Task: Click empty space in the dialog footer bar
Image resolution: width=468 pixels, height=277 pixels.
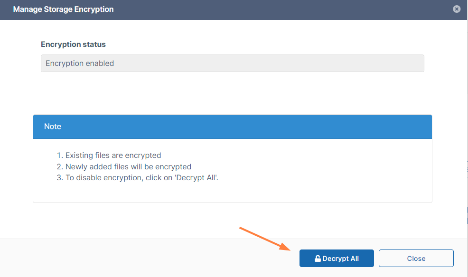Action: [142, 259]
